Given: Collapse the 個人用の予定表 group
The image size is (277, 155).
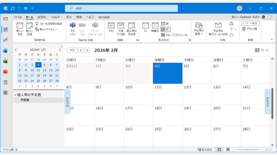Looking at the screenshot, I should click(x=15, y=95).
